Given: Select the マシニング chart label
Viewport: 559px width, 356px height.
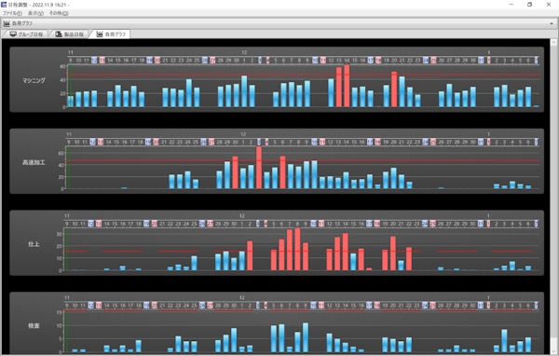Looking at the screenshot, I should coord(34,81).
